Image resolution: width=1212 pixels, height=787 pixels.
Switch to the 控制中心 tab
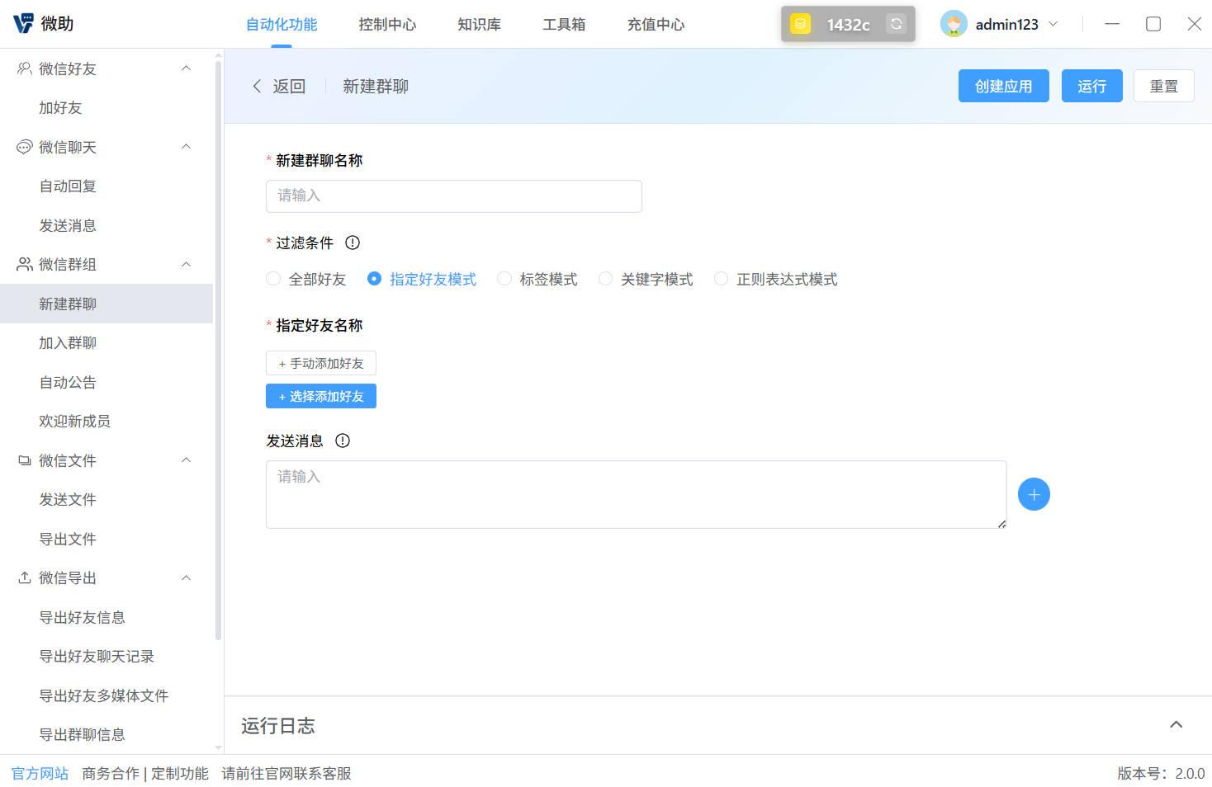[387, 24]
